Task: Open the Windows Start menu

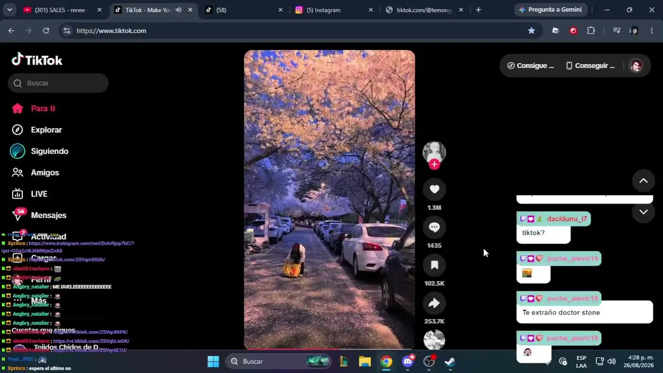Action: point(213,362)
